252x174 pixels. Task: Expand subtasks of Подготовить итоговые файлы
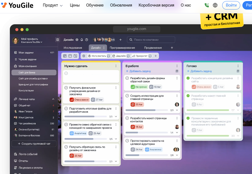click(116, 116)
